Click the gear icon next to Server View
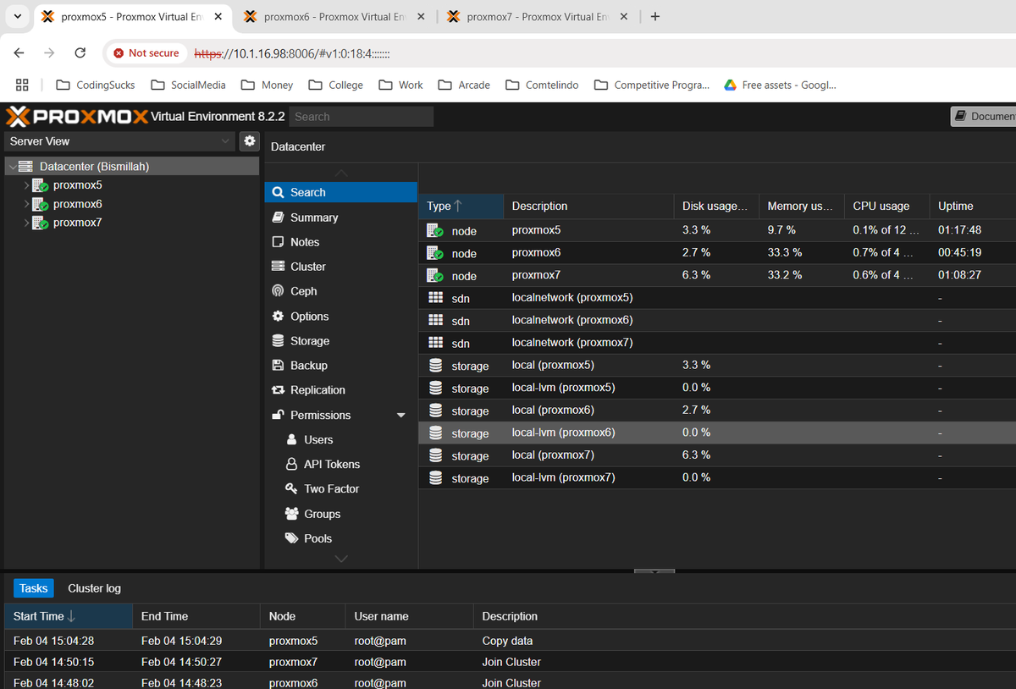The height and width of the screenshot is (689, 1016). tap(249, 141)
